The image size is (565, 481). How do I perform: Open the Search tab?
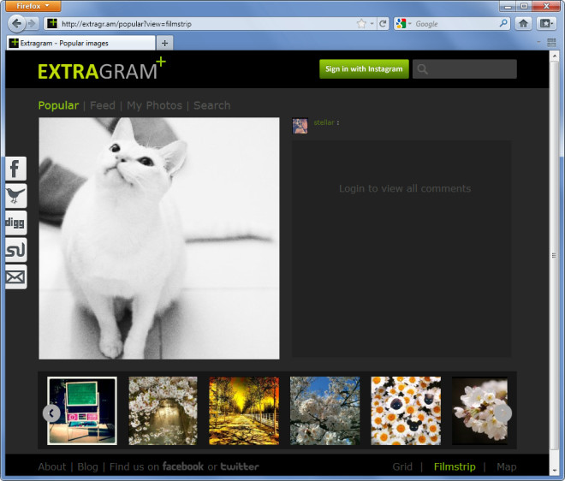pyautogui.click(x=212, y=105)
